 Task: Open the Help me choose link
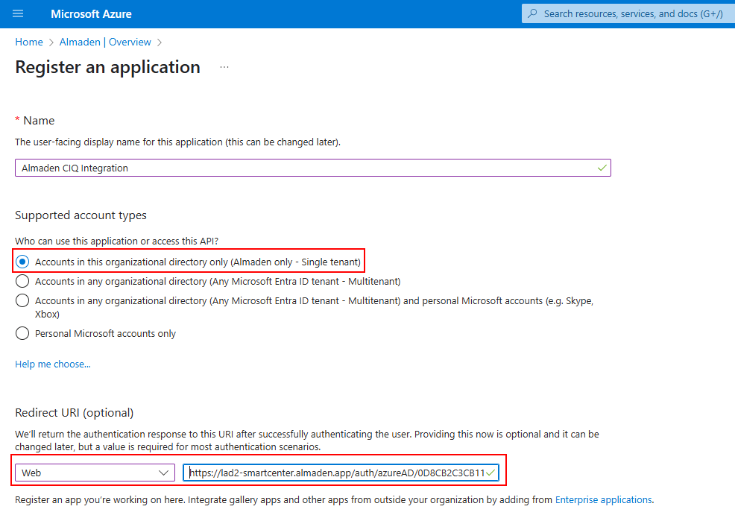click(52, 364)
